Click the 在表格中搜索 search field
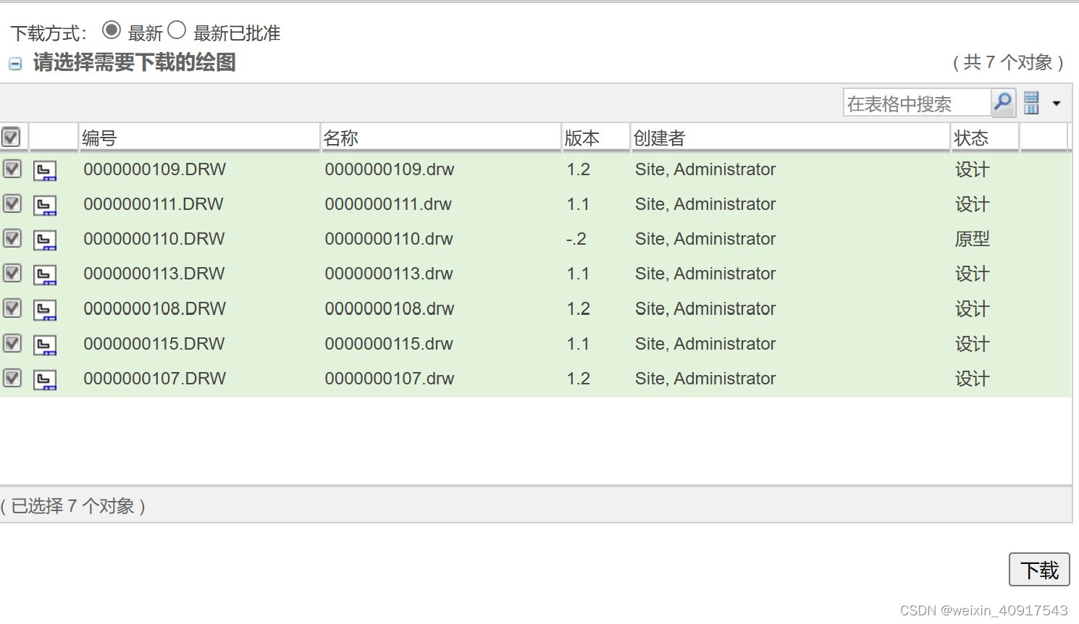 917,104
